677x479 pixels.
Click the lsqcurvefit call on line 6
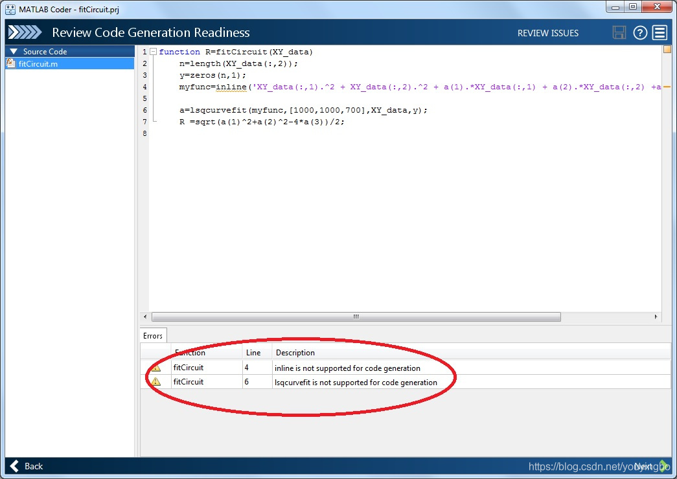(218, 110)
